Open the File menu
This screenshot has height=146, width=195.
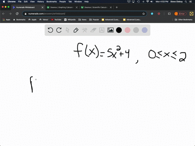20,2
